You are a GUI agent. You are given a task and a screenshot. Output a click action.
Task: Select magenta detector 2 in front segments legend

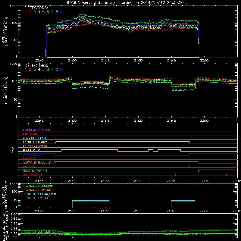point(30,12)
